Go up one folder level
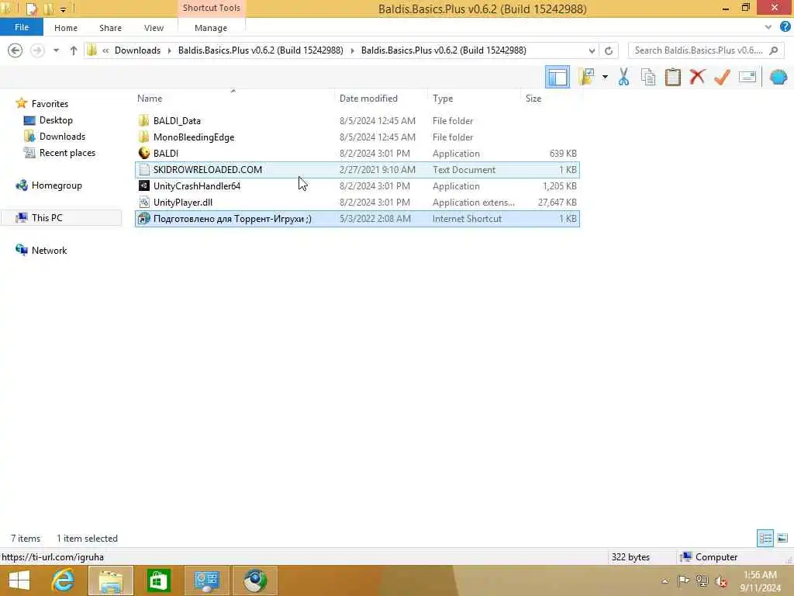Image resolution: width=794 pixels, height=596 pixels. (74, 50)
